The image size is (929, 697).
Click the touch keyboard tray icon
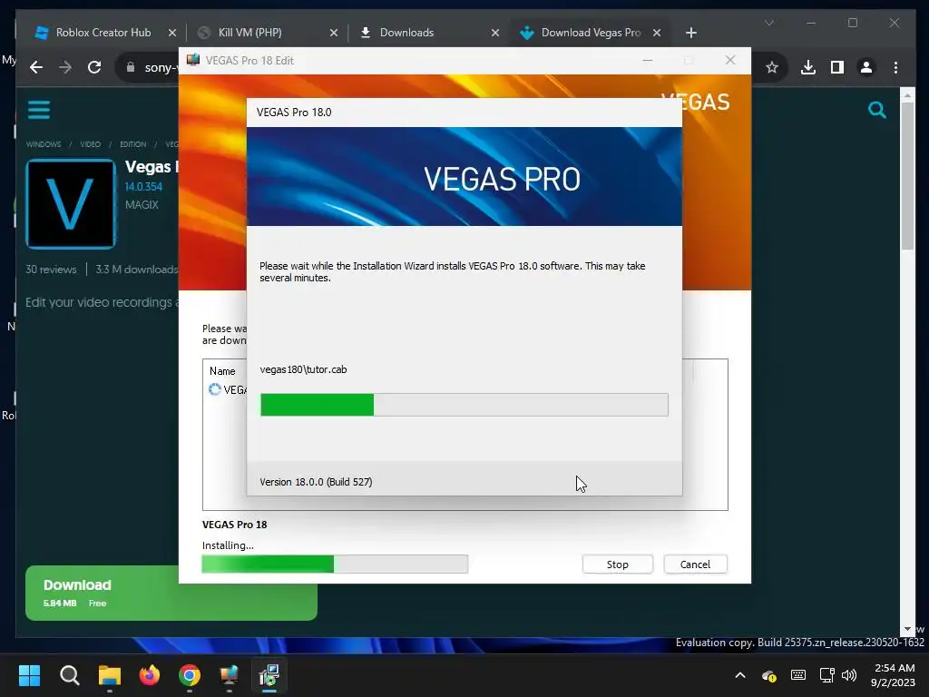click(x=798, y=675)
